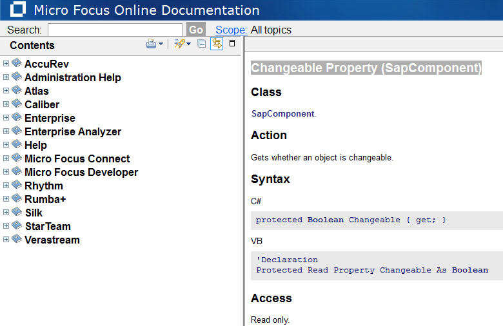
Task: Toggle Link with Contents sync button
Action: click(x=217, y=44)
